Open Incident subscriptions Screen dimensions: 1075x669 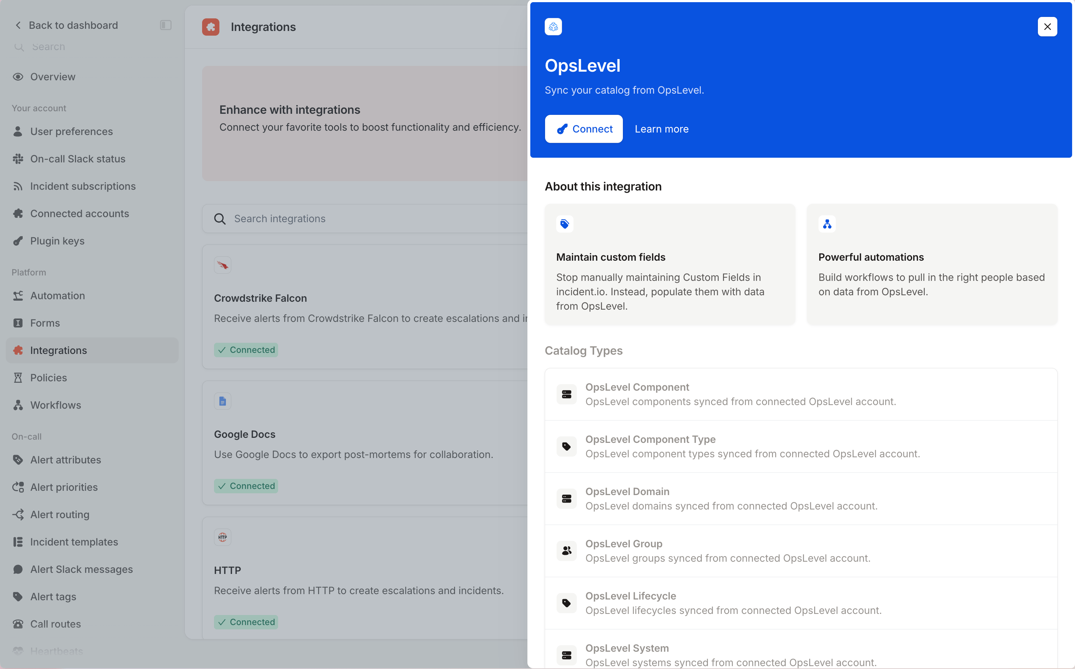[x=92, y=186]
